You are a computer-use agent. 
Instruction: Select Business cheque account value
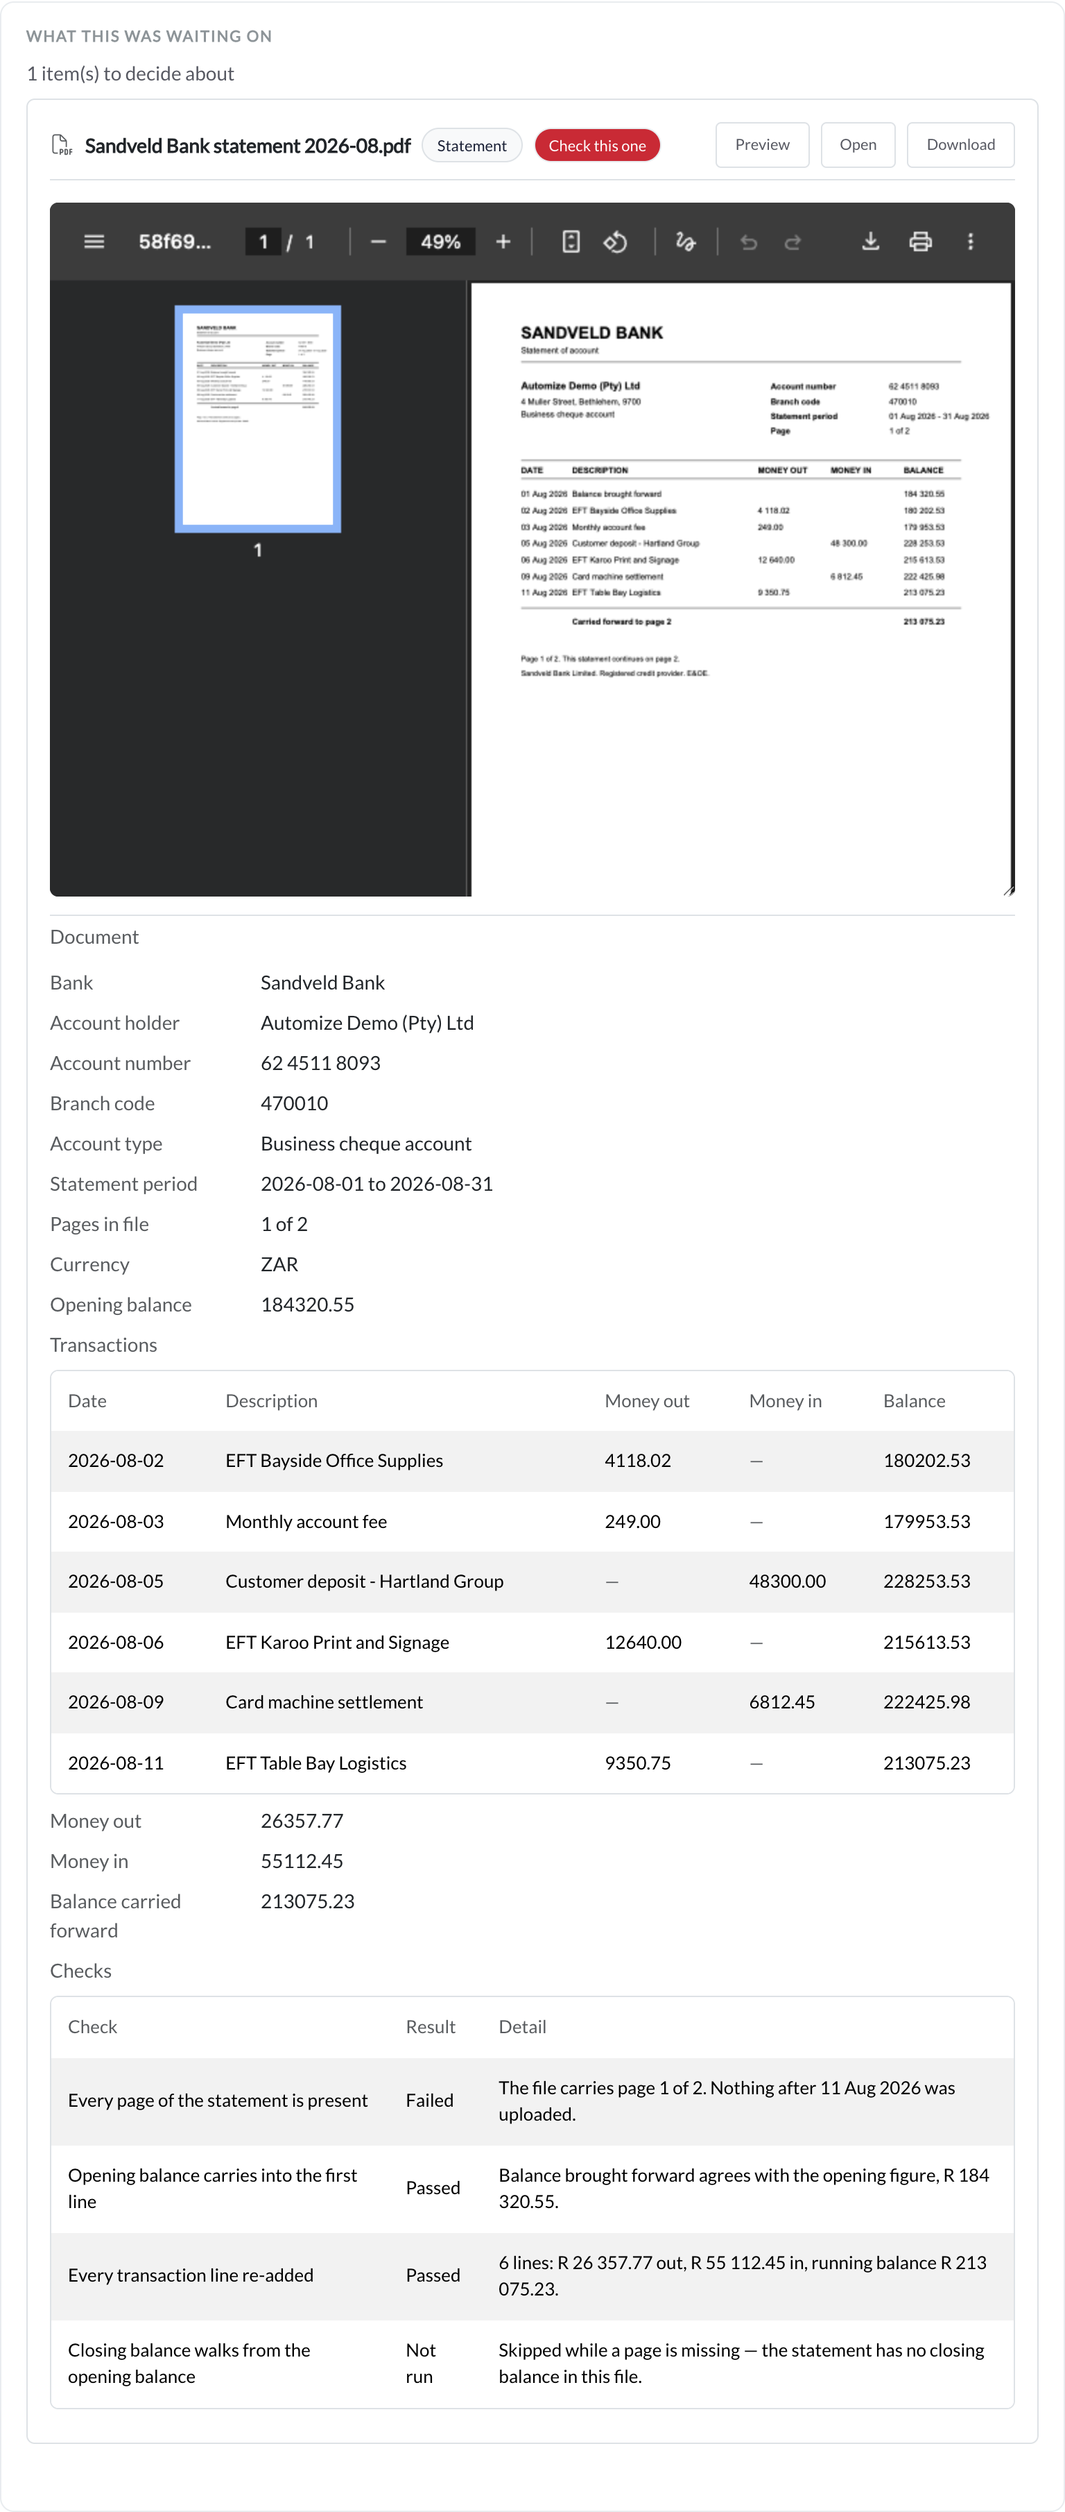(366, 1144)
